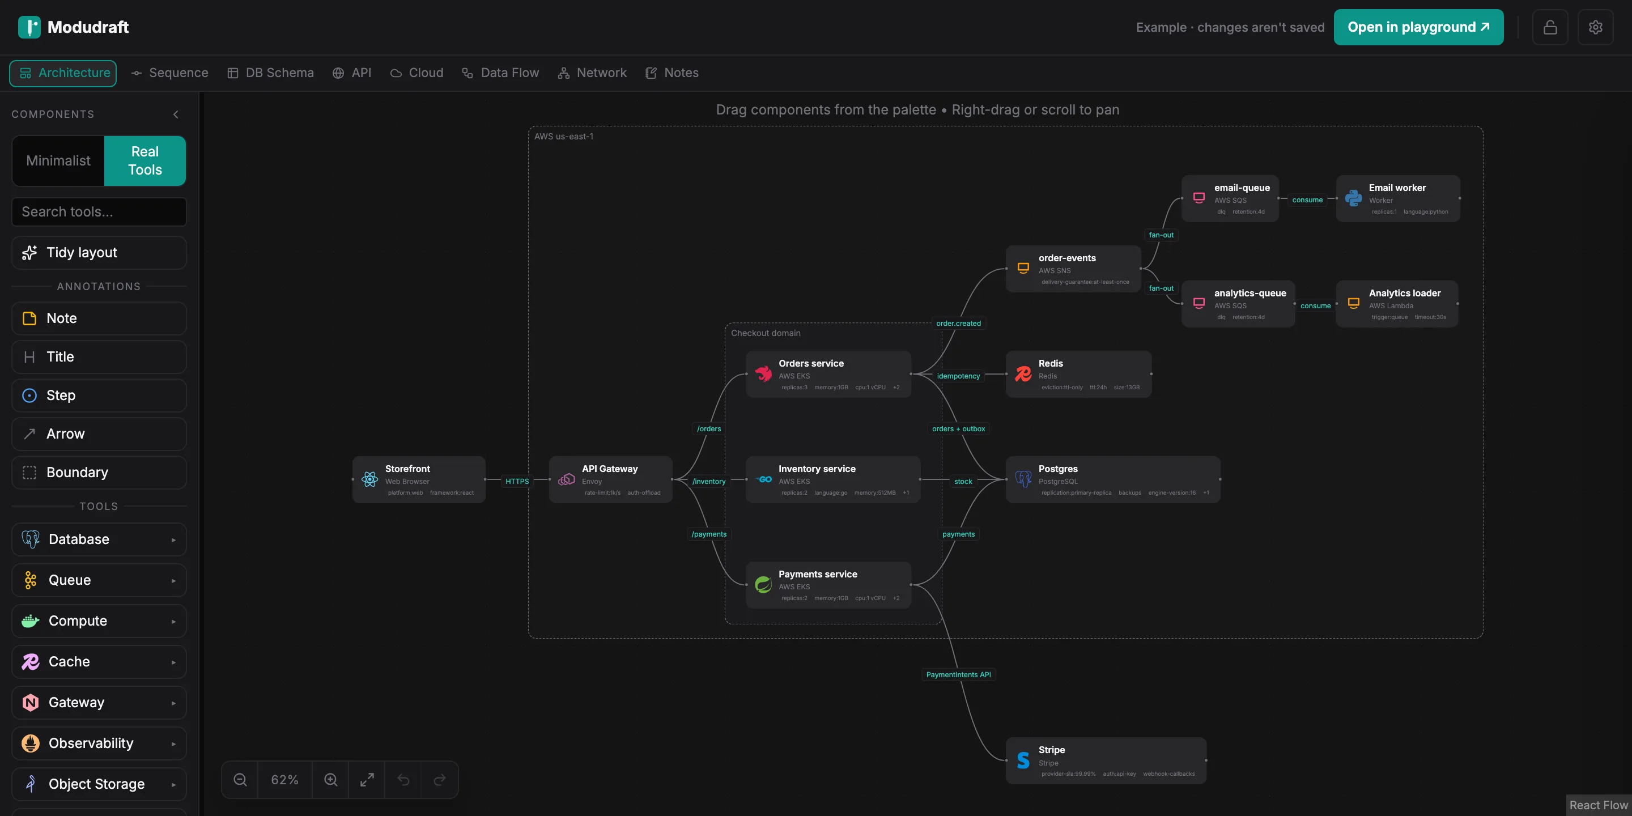Click the Python icon on Email worker node
Image resolution: width=1632 pixels, height=816 pixels.
click(x=1353, y=198)
